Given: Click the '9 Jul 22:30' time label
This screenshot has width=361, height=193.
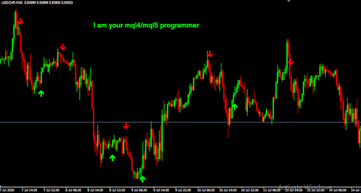Looking at the screenshot, I should click(183, 190).
